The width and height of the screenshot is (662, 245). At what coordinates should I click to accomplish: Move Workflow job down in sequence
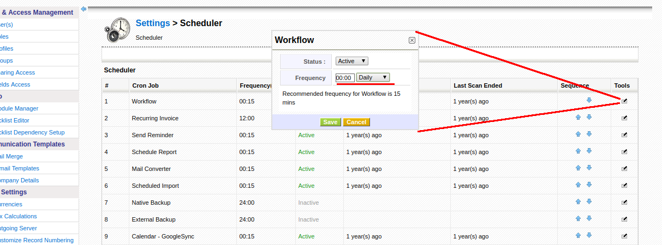(x=589, y=101)
